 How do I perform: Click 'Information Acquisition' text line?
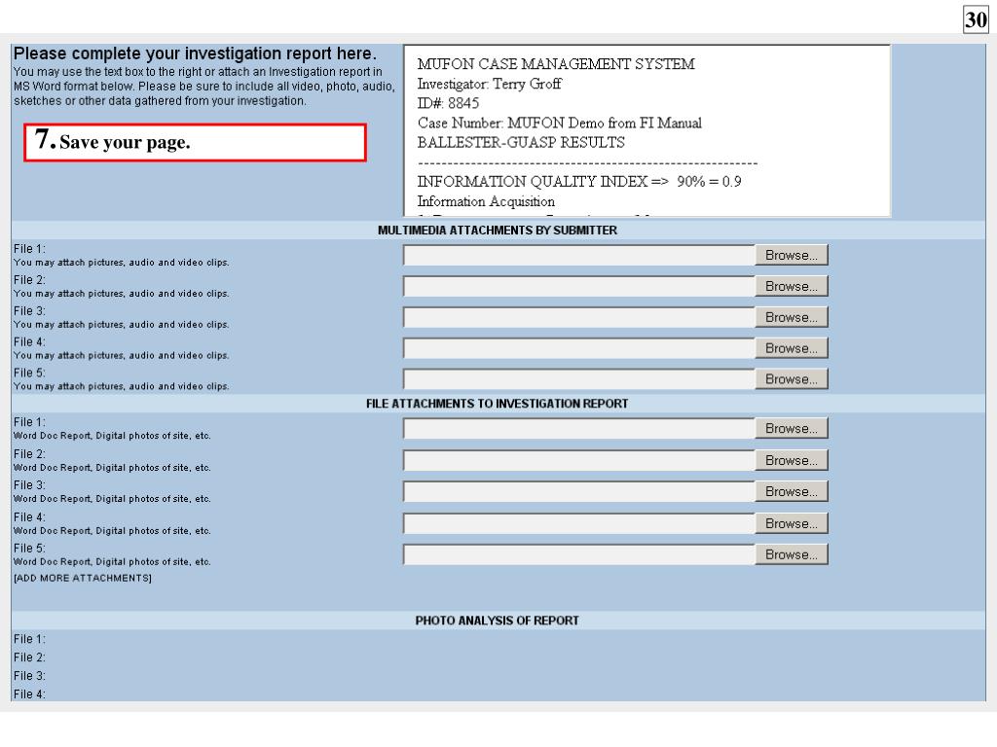coord(486,201)
